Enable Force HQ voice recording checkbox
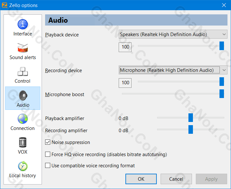Image resolution: width=231 pixels, height=189 pixels. point(48,154)
